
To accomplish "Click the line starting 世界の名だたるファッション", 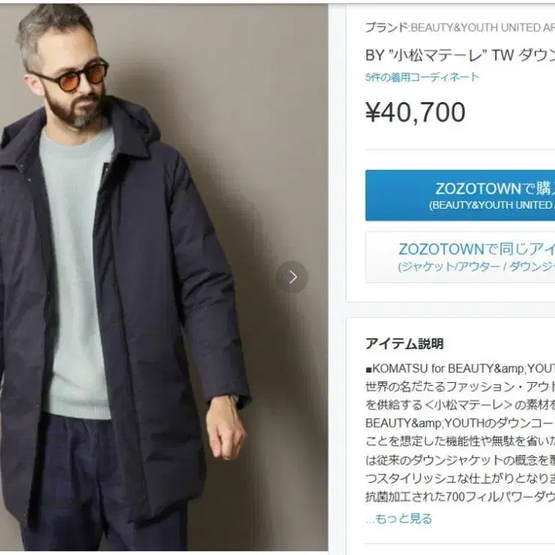I will [x=460, y=387].
